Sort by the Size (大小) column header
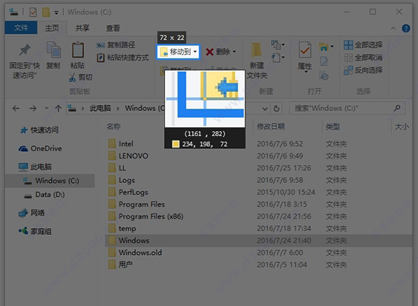The width and height of the screenshot is (418, 306). (x=401, y=127)
